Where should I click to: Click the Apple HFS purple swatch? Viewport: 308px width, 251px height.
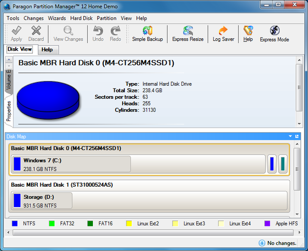click(x=267, y=223)
